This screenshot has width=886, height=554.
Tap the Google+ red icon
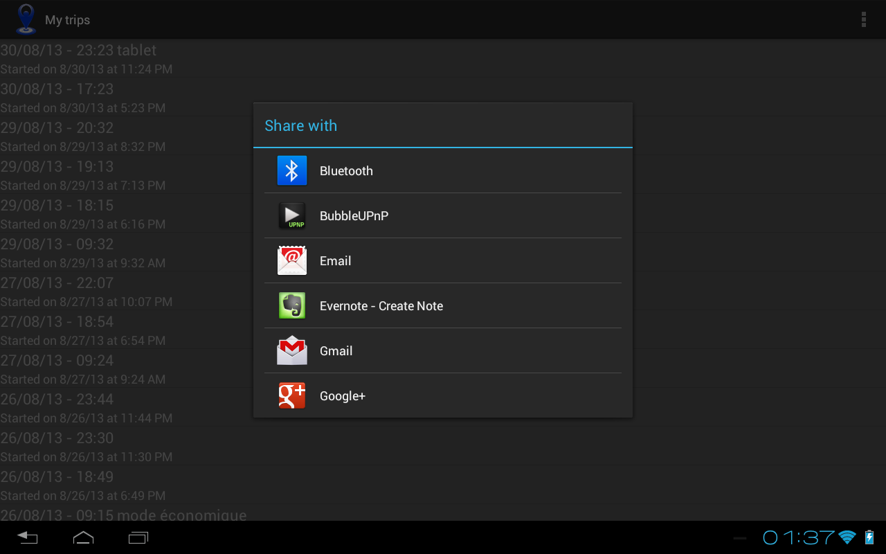pyautogui.click(x=292, y=395)
